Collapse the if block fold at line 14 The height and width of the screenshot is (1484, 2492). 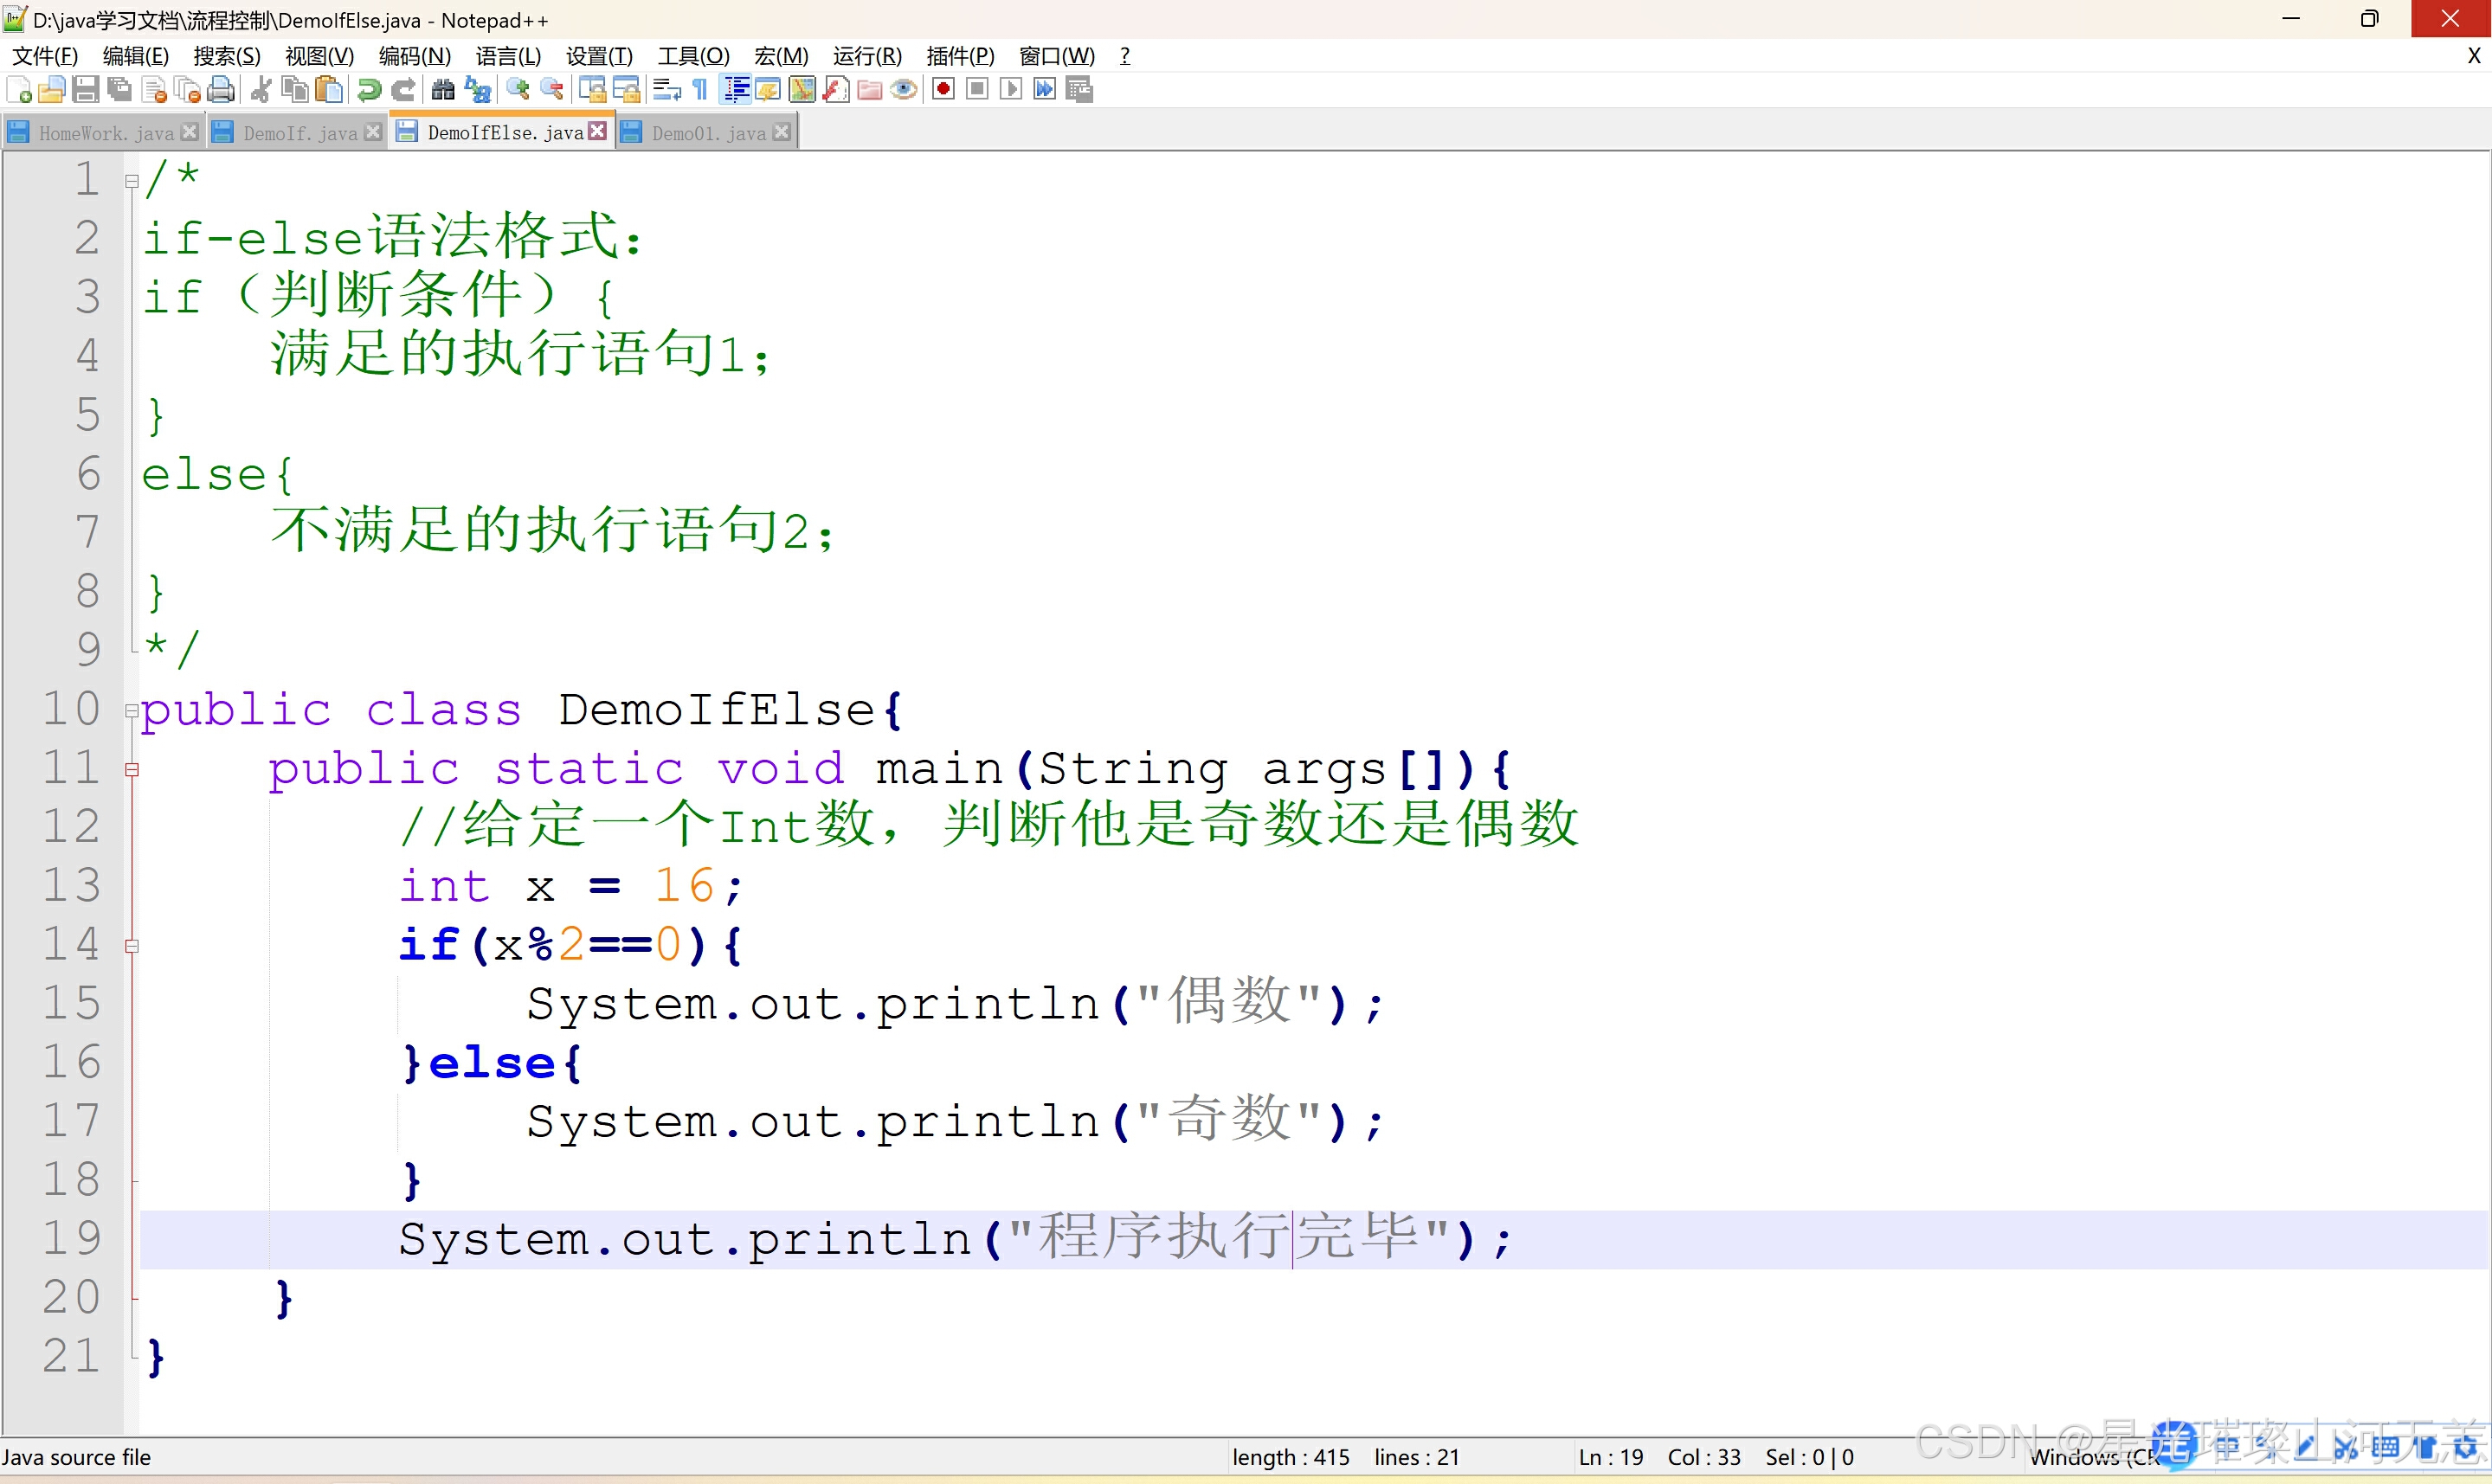pos(132,946)
